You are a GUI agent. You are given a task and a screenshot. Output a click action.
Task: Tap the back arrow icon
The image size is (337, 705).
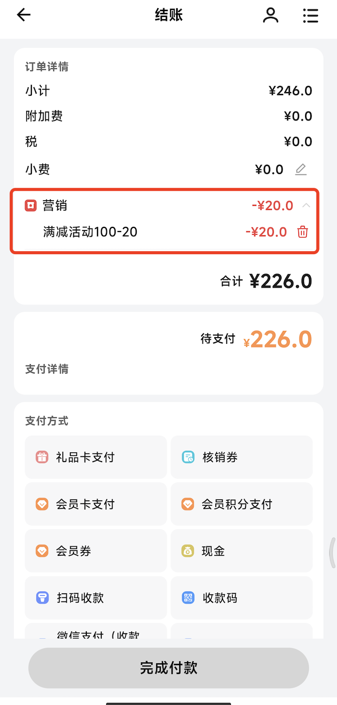pyautogui.click(x=24, y=15)
